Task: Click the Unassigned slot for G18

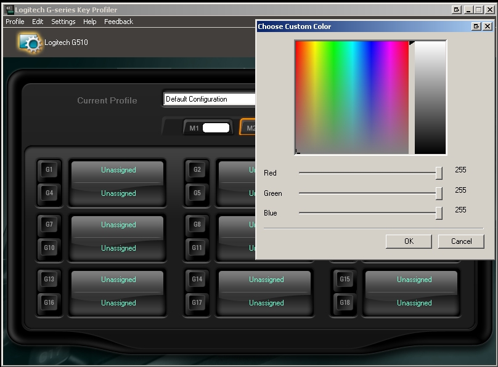Action: 414,303
